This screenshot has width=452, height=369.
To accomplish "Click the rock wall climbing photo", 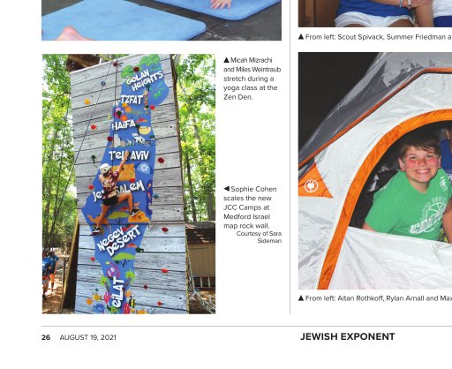I will (129, 184).
